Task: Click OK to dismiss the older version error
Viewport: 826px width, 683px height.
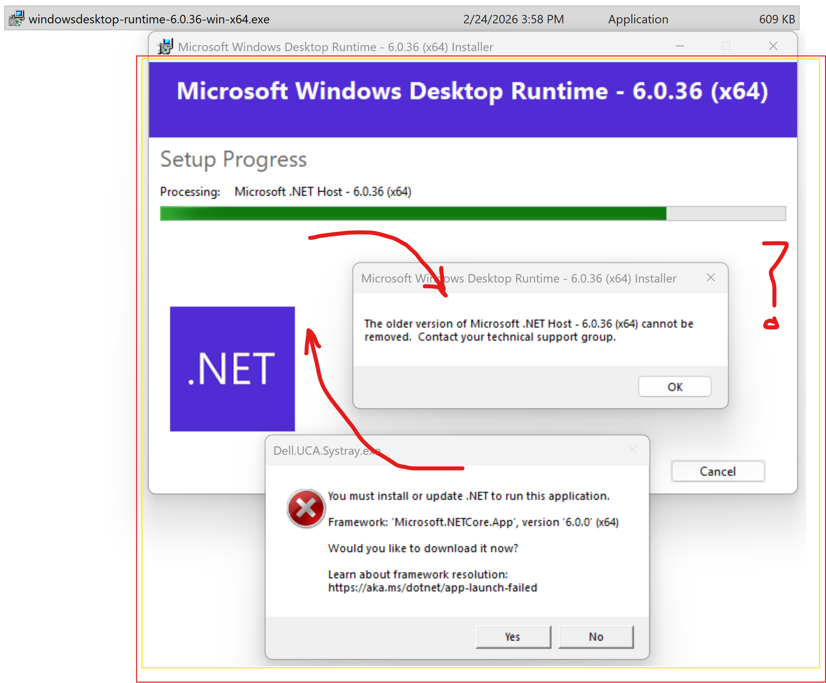Action: tap(674, 386)
